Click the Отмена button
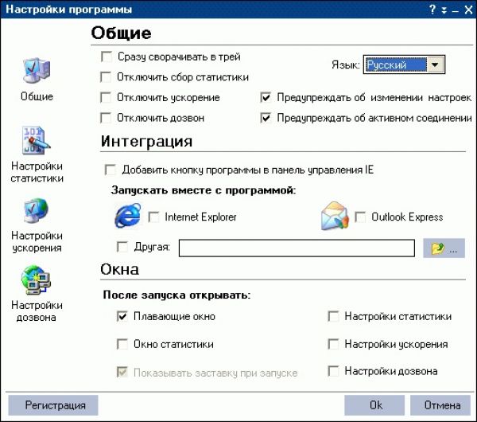This screenshot has width=477, height=422. tap(440, 405)
